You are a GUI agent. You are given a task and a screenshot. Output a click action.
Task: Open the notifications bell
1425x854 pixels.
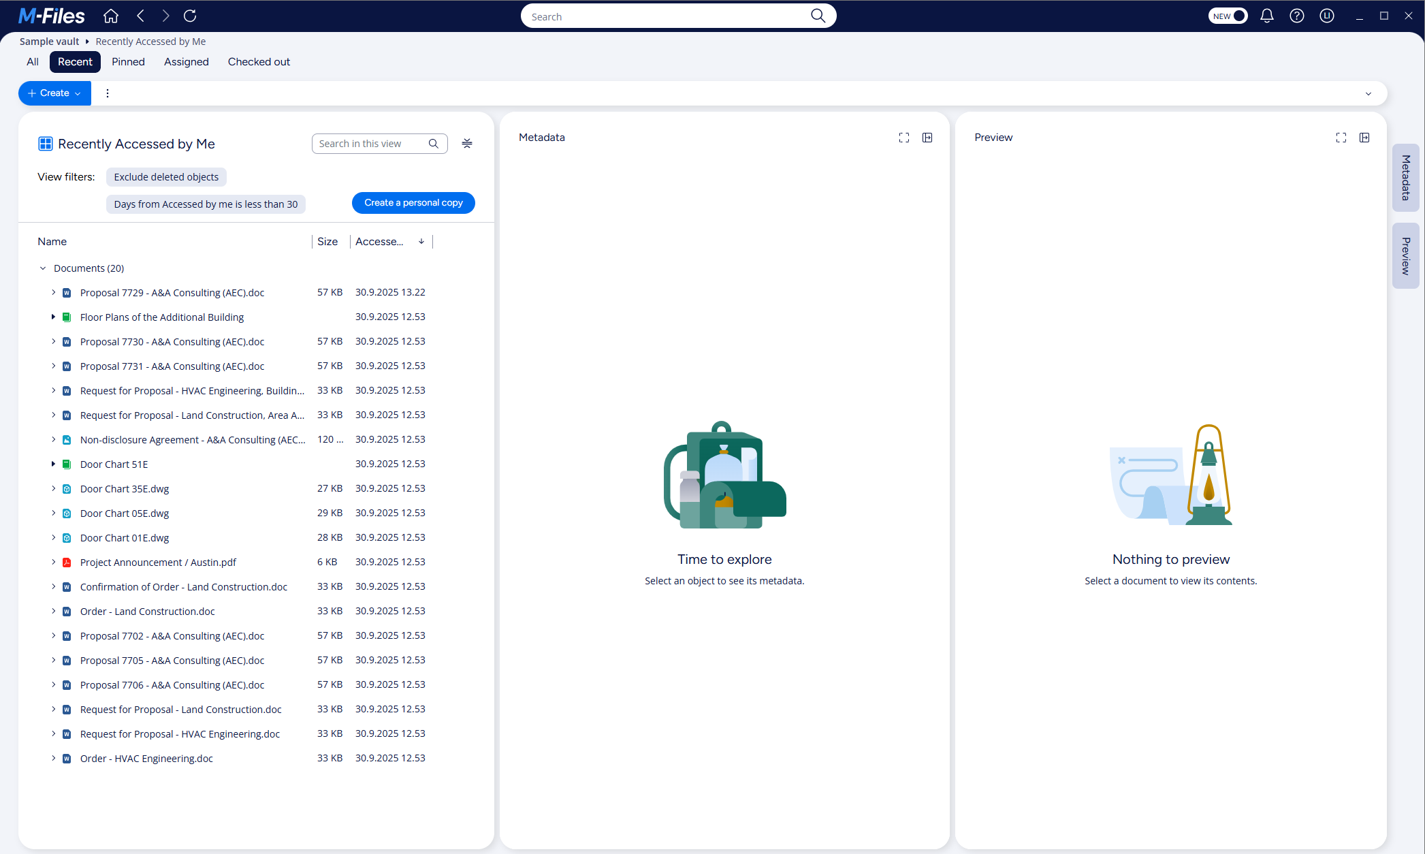tap(1266, 16)
